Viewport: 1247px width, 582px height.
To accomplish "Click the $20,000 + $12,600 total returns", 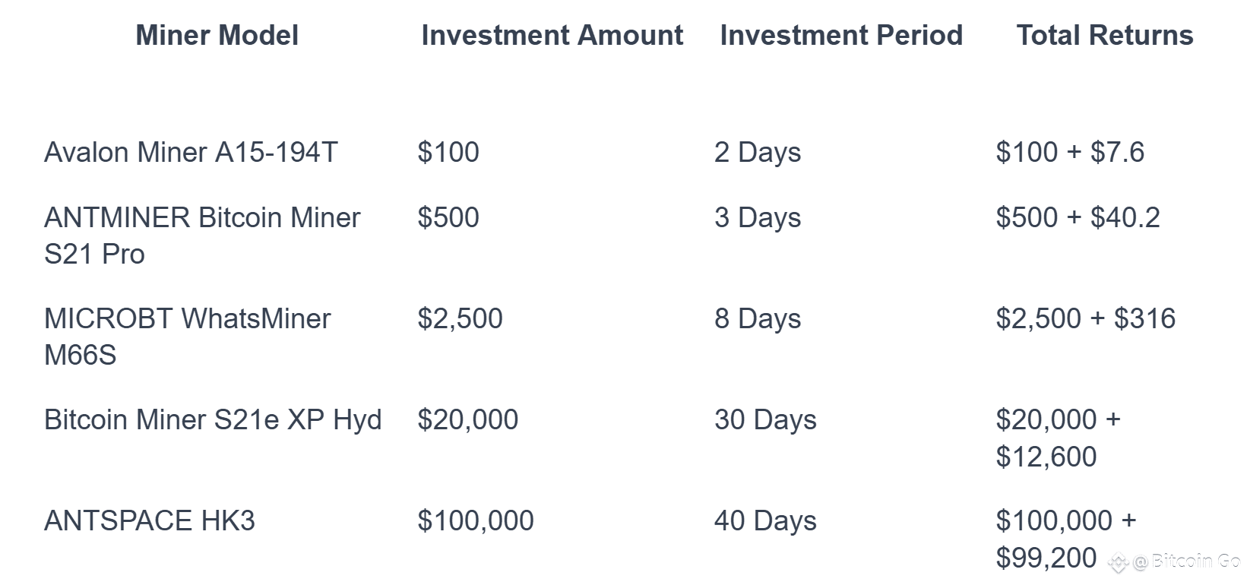I will click(x=1058, y=438).
